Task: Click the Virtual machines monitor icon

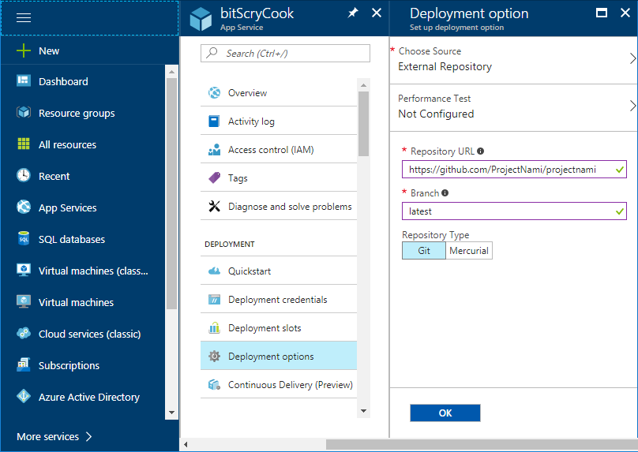Action: click(24, 301)
